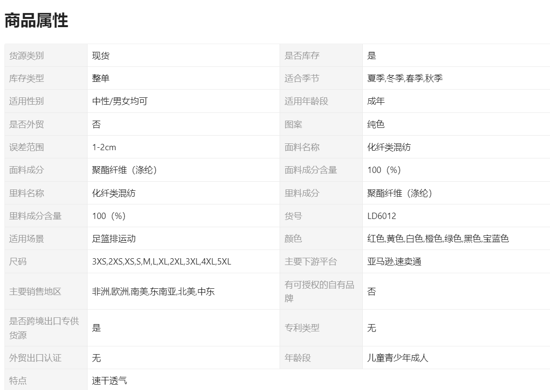Click the 儿童青少年成人 age group value

pyautogui.click(x=398, y=358)
